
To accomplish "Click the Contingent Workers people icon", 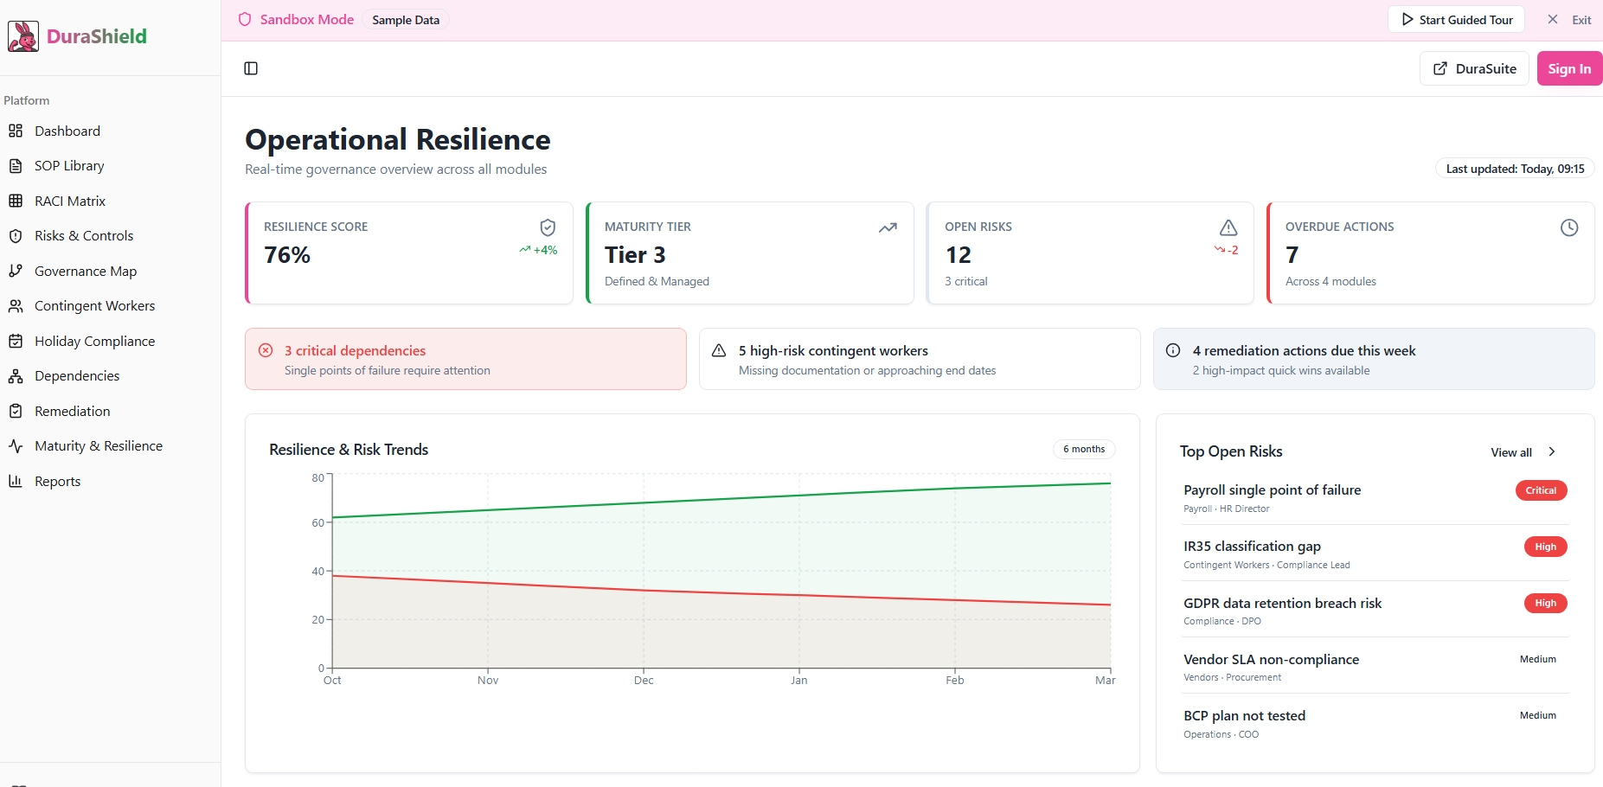I will pyautogui.click(x=16, y=306).
